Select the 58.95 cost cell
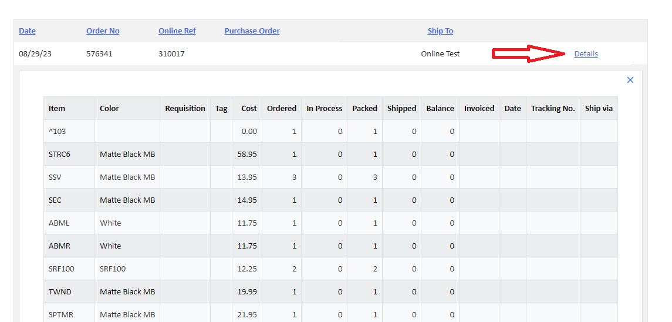Image resolution: width=672 pixels, height=322 pixels. 247,155
